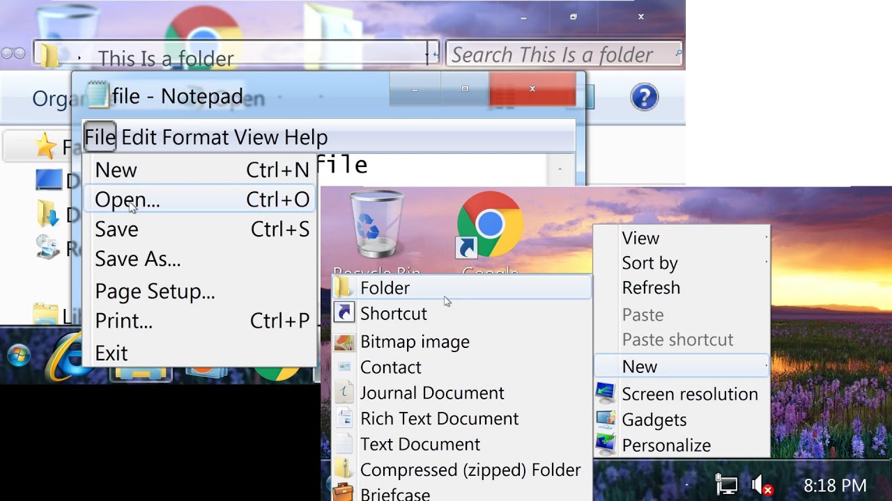Click the Explorer folder taskbar icon
The height and width of the screenshot is (501, 892).
[141, 372]
